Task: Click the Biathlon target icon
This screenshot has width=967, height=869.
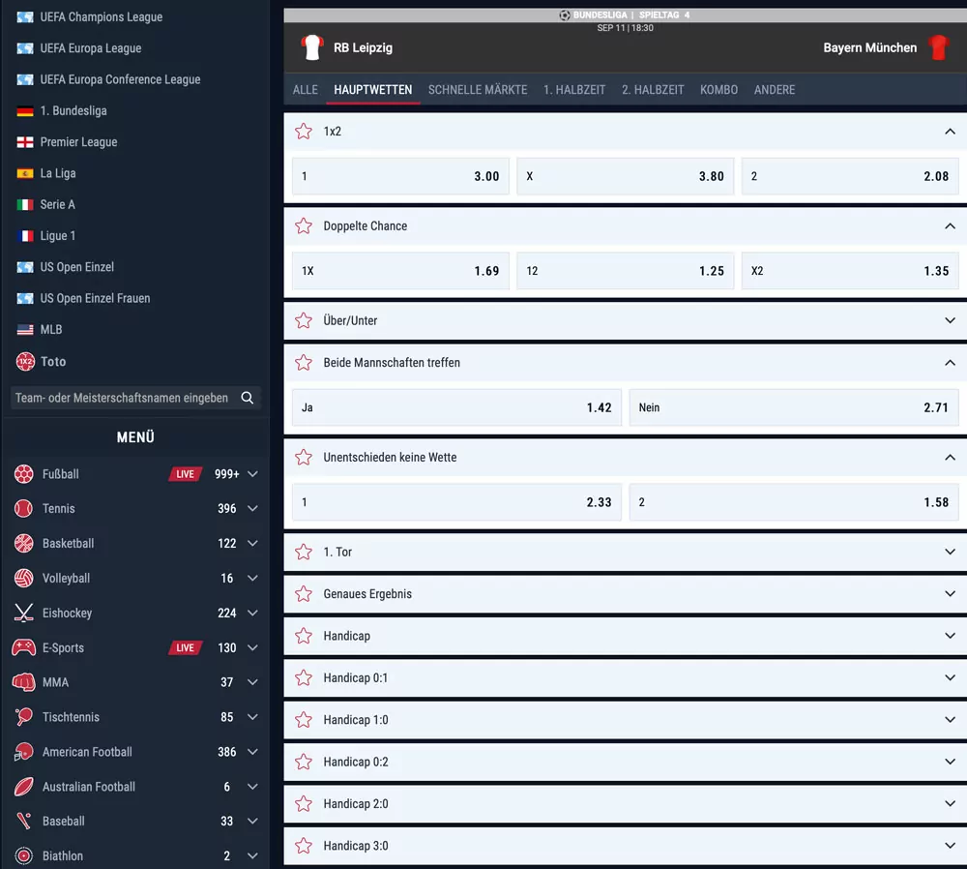Action: pyautogui.click(x=24, y=855)
